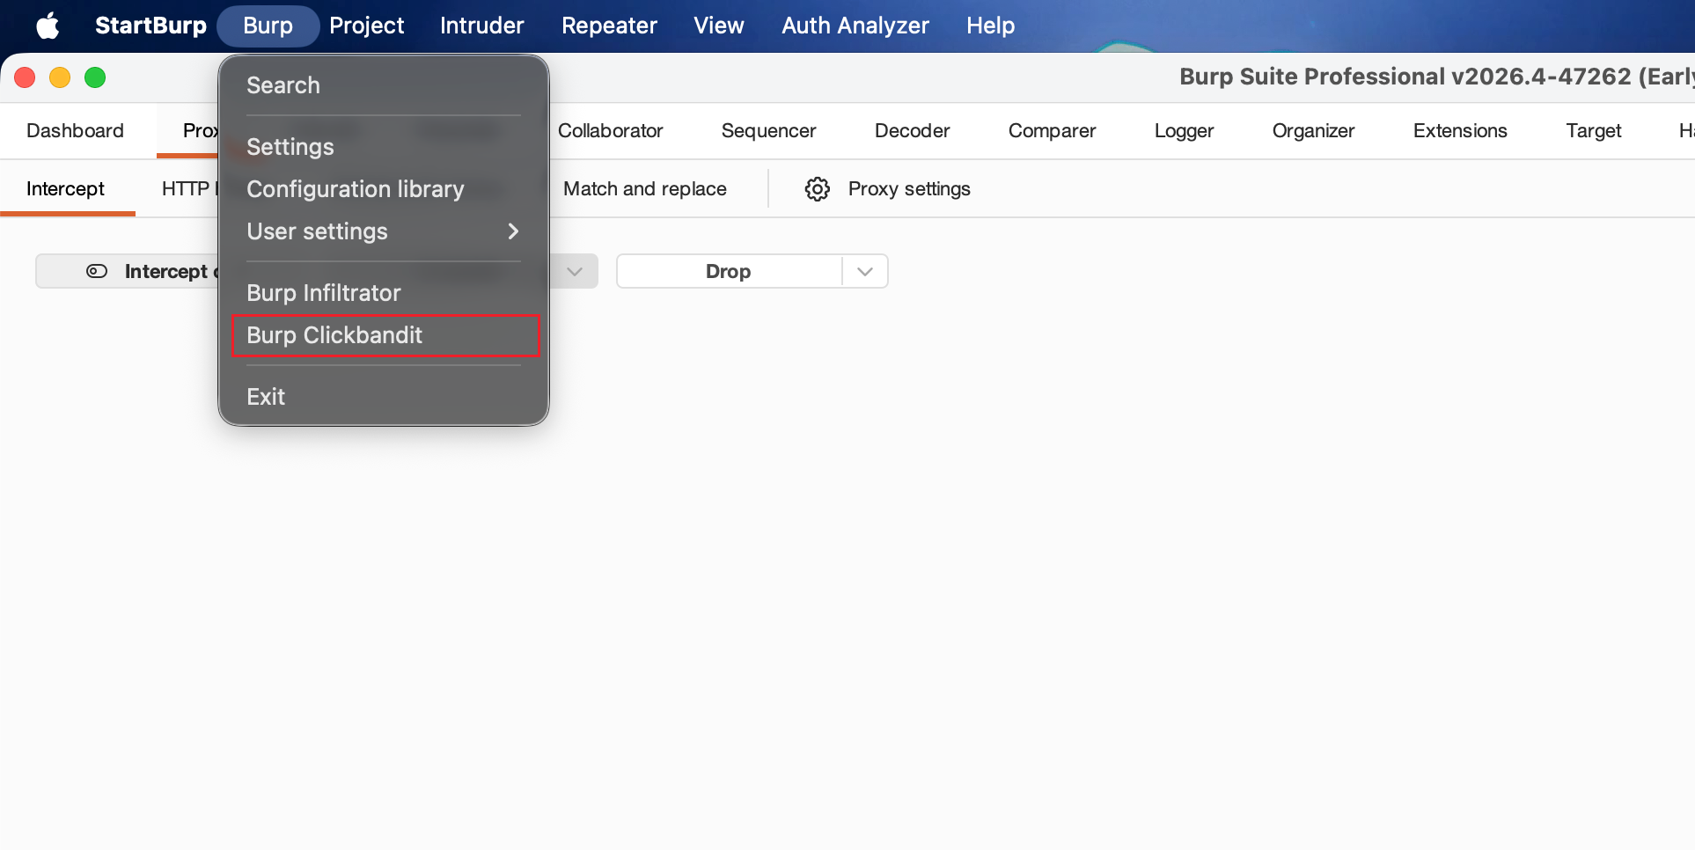The image size is (1695, 850).
Task: Switch to the Target tab
Action: tap(1594, 131)
